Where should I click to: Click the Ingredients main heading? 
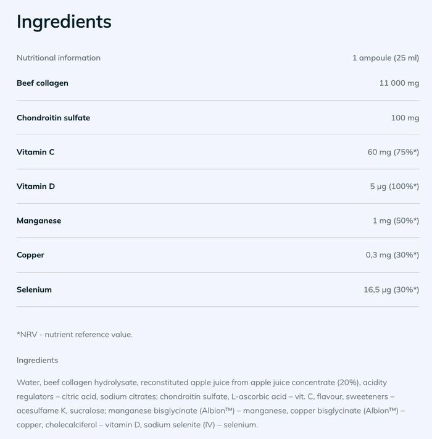64,22
